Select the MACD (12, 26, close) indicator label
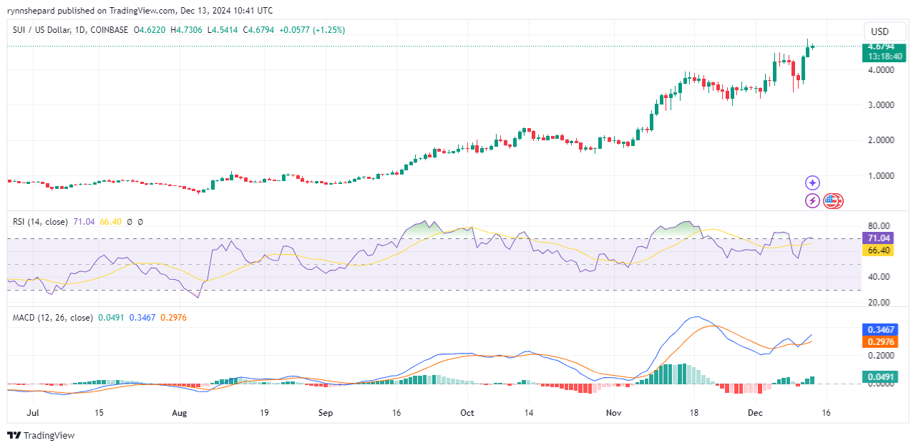This screenshot has height=448, width=916. click(52, 317)
